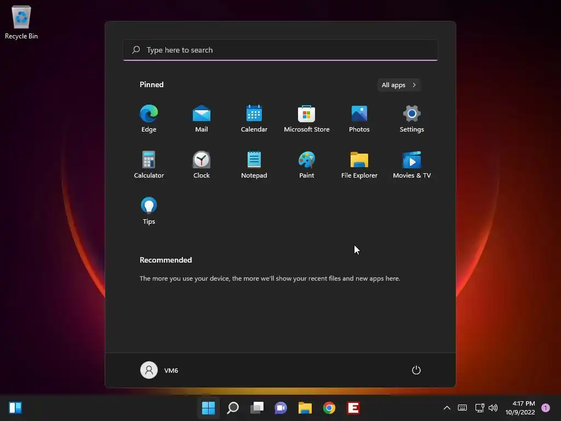This screenshot has height=421, width=561.
Task: Toggle the Start button on the taskbar
Action: (208, 408)
